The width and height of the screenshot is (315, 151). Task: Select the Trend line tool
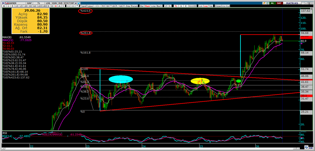(83, 6)
